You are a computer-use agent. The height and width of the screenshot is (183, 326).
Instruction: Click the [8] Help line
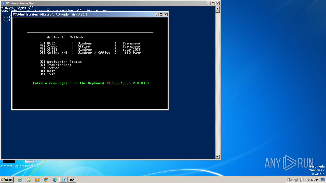coord(47,71)
